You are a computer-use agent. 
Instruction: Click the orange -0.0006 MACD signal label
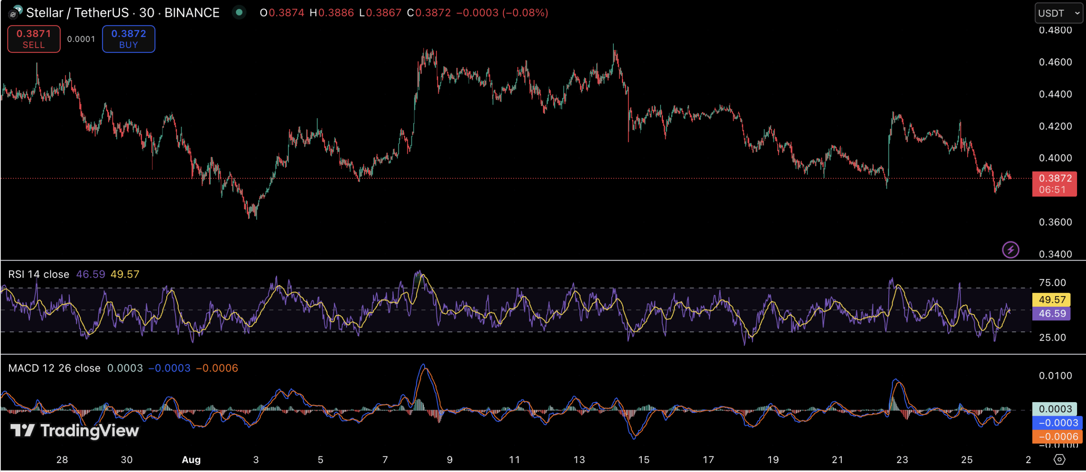pos(1057,436)
